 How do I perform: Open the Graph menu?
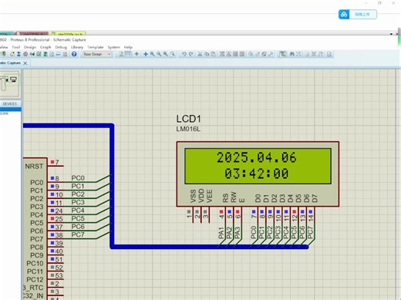45,47
